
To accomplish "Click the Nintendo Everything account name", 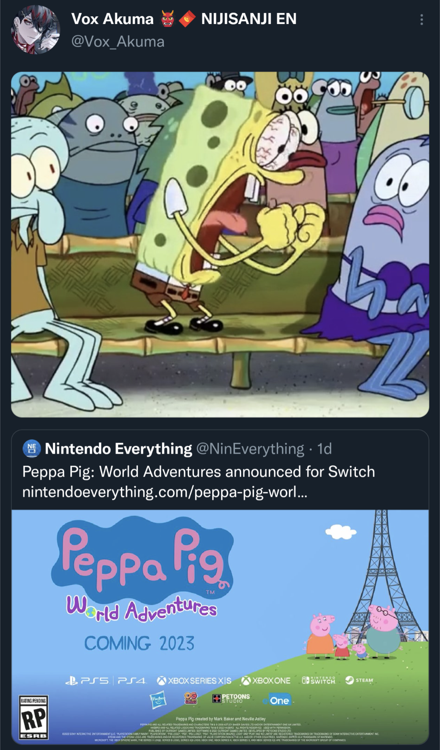I will pyautogui.click(x=118, y=448).
